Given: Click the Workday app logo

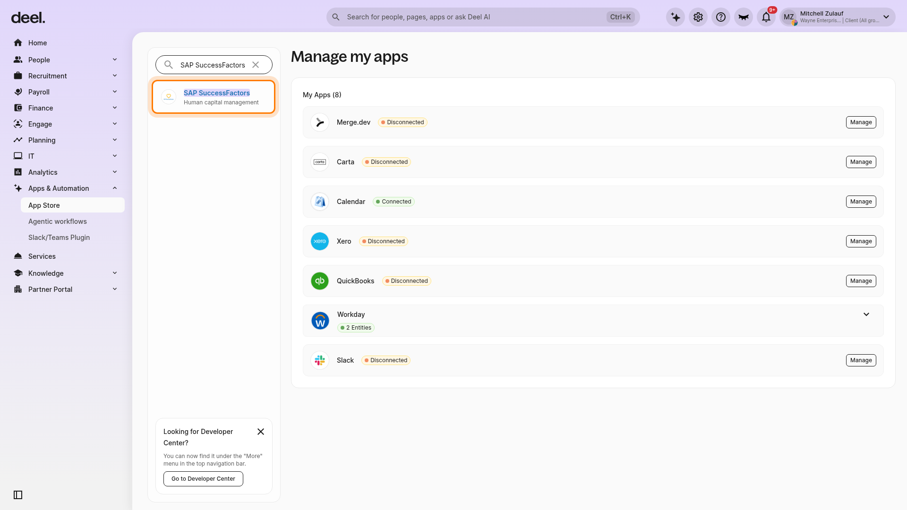Looking at the screenshot, I should [320, 321].
